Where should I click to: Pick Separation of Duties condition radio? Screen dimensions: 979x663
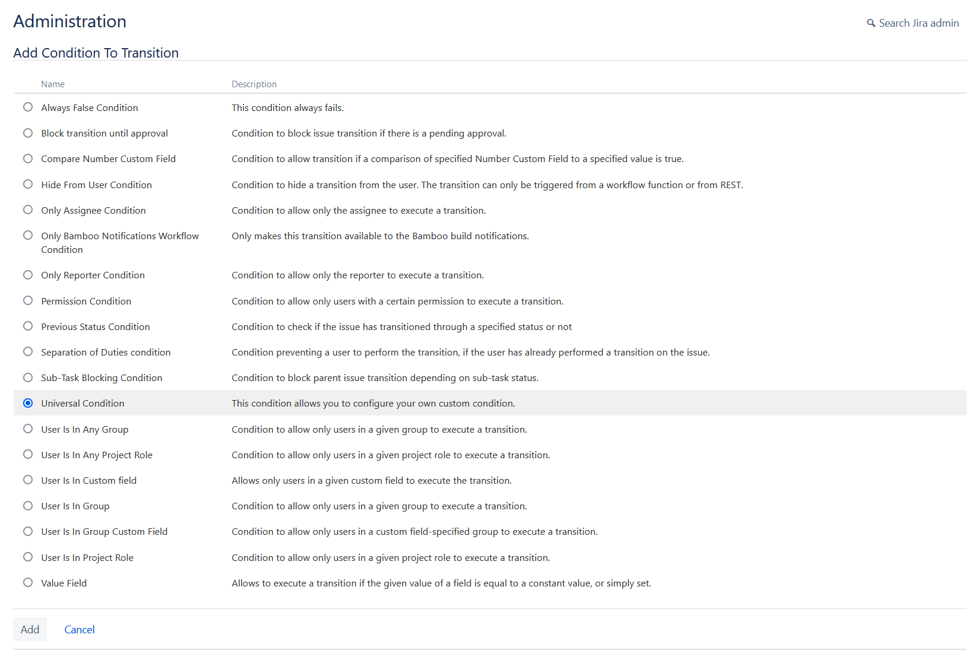[28, 352]
